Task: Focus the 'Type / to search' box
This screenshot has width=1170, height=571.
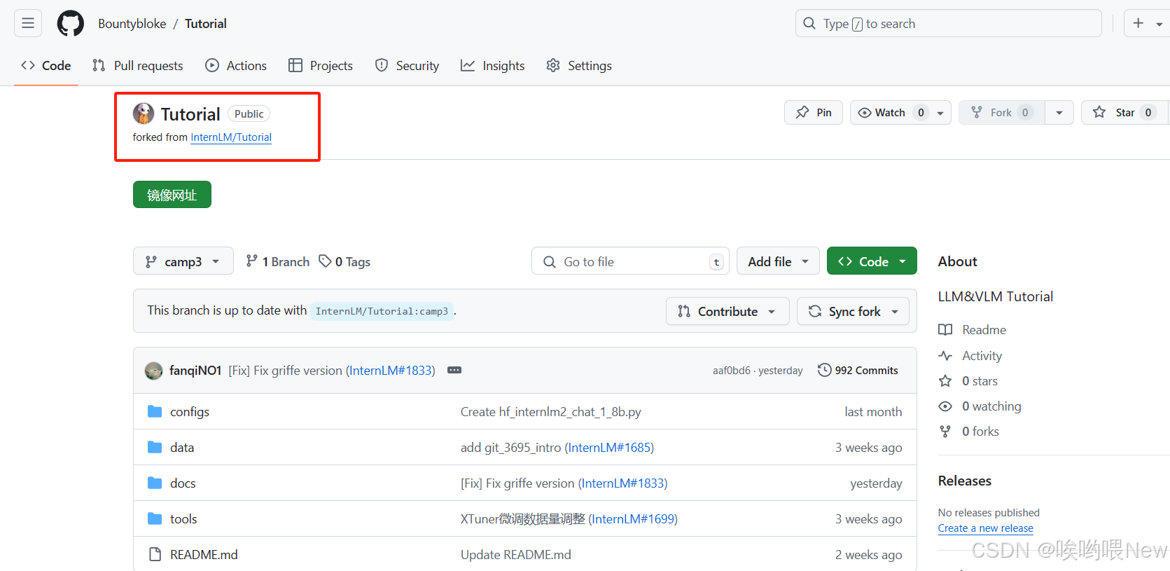Action: [948, 23]
